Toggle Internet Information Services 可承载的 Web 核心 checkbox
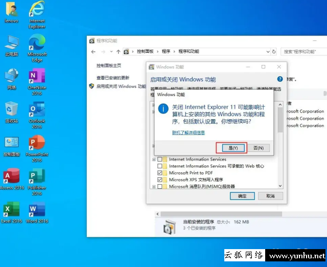327x267 pixels. pos(160,166)
